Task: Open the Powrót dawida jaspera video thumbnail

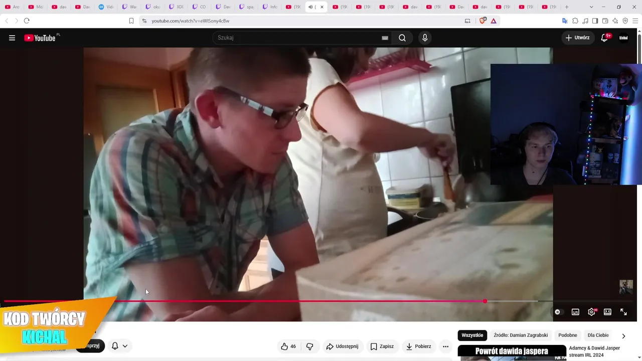Action: [512, 353]
